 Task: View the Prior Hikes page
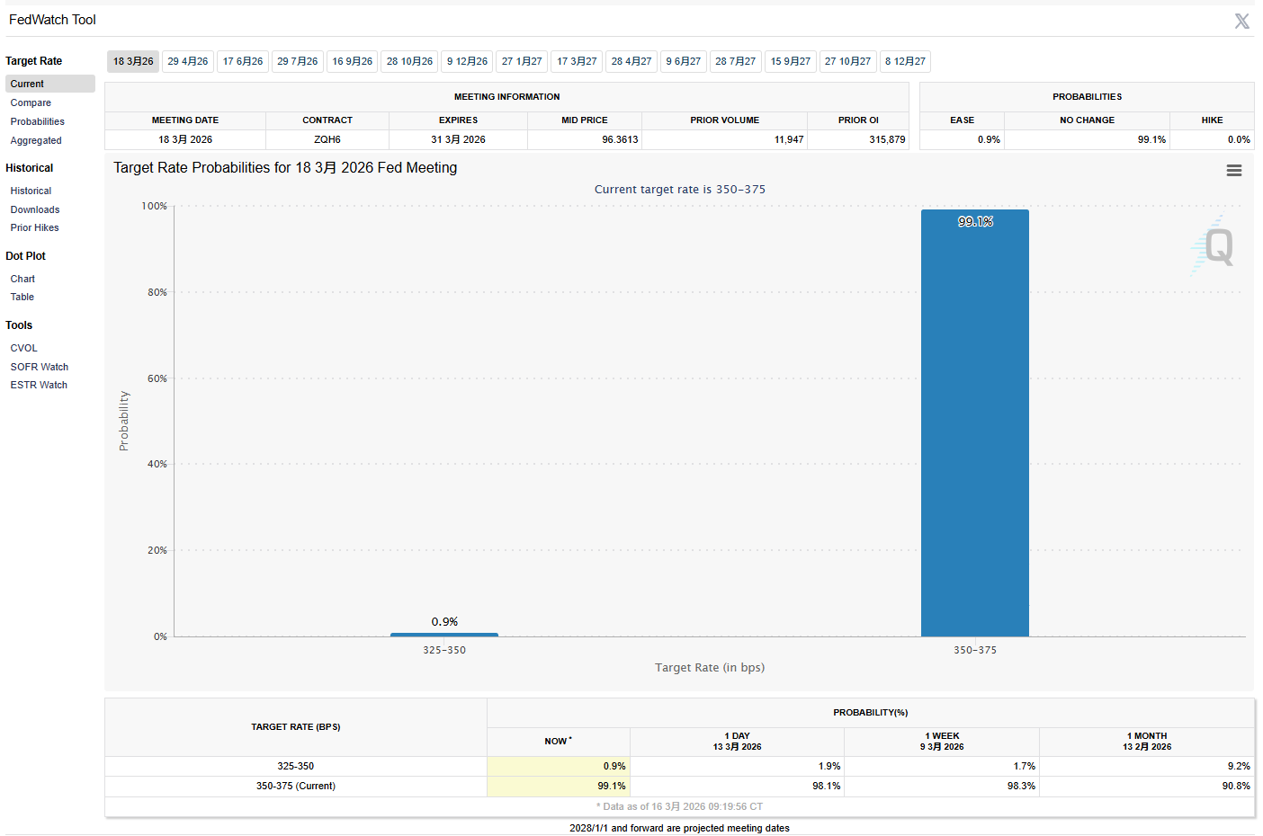[34, 227]
